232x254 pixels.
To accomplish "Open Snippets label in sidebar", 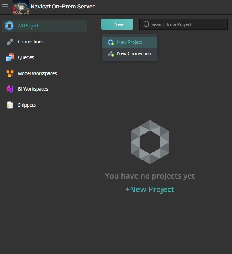I will click(x=27, y=105).
